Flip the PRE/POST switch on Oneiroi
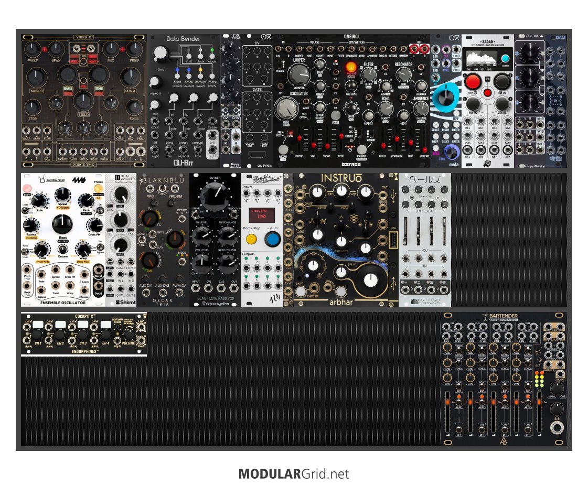This screenshot has height=485, width=588. pyautogui.click(x=285, y=134)
